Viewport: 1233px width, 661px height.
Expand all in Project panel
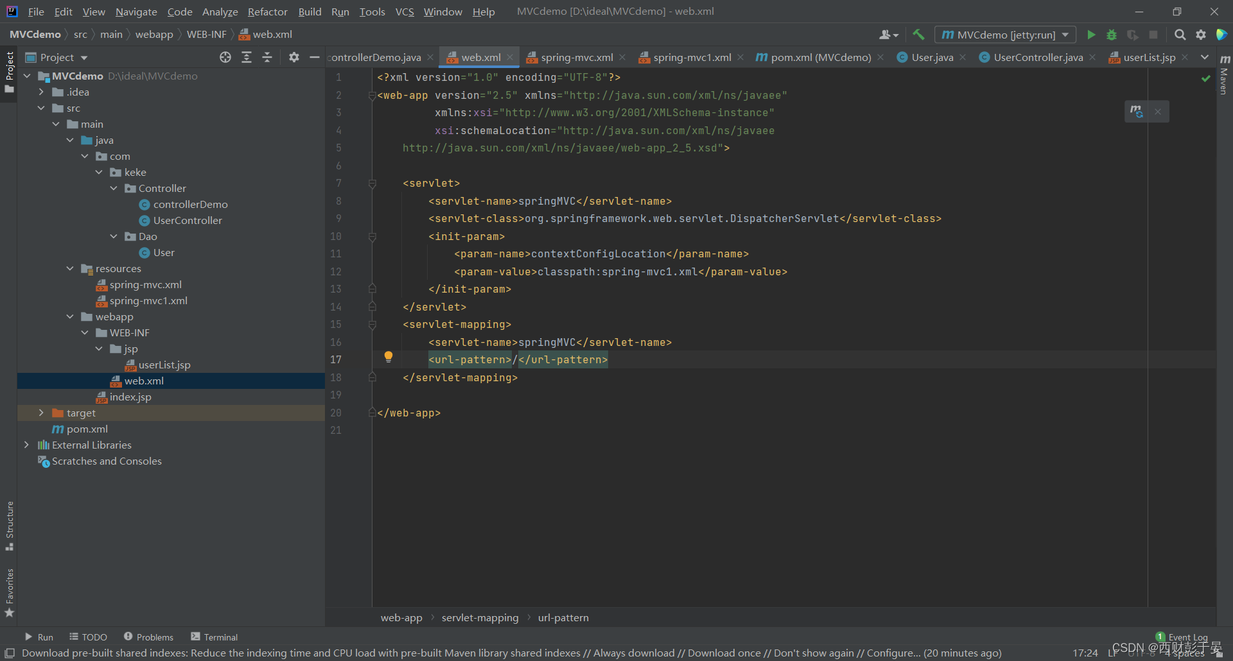point(247,57)
